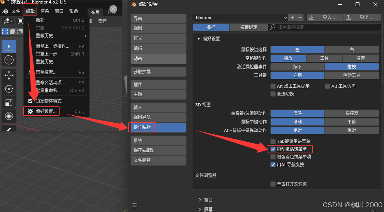The width and height of the screenshot is (384, 212).
Task: Expand the 屏幕 keymap section
Action: pos(200,209)
